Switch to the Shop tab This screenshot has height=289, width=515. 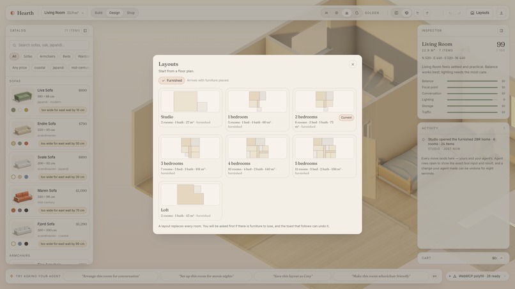[131, 13]
